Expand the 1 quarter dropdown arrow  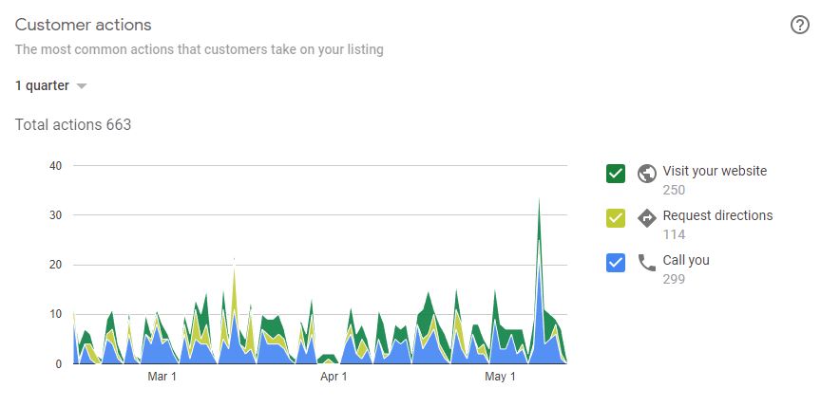82,86
